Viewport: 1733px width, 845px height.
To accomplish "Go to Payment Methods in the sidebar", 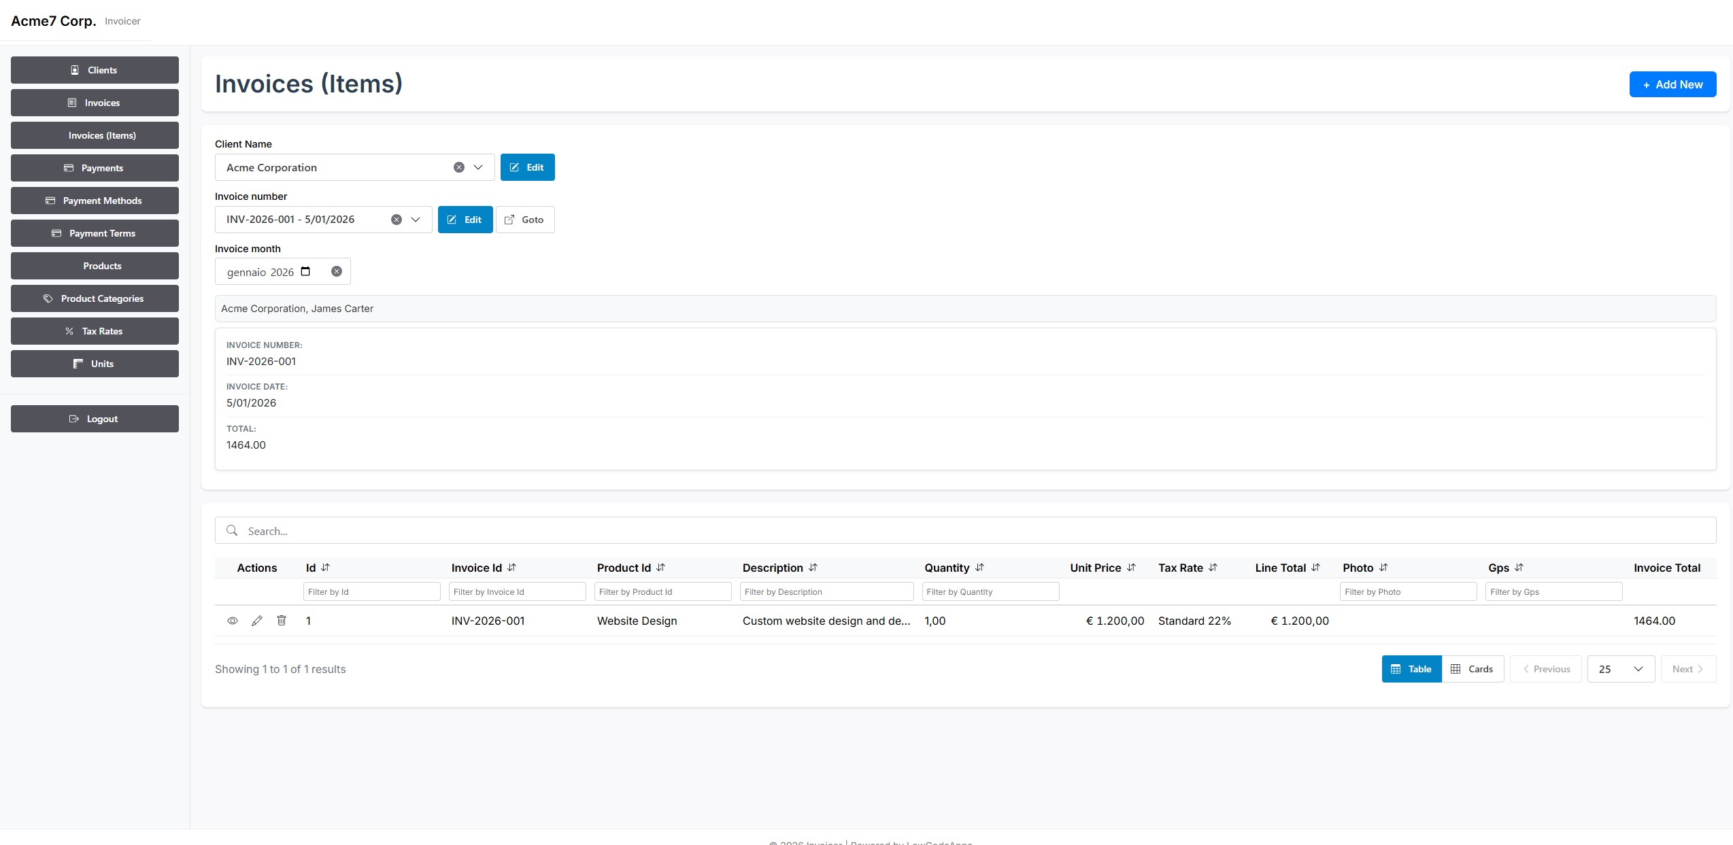I will pyautogui.click(x=95, y=201).
